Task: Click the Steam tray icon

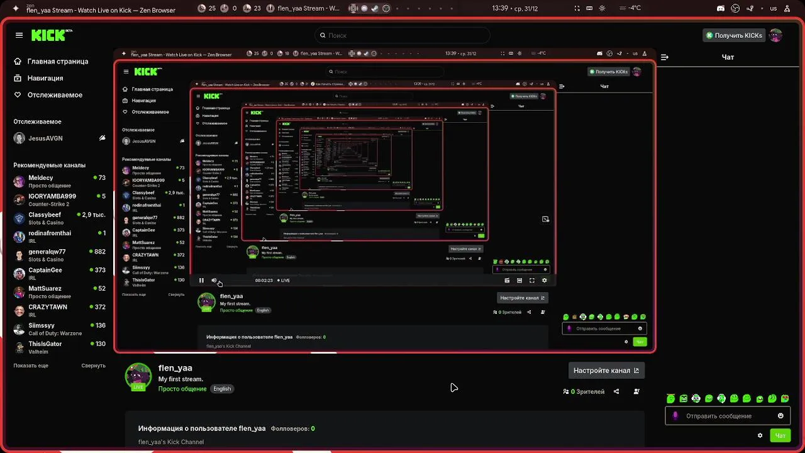Action: [x=750, y=9]
